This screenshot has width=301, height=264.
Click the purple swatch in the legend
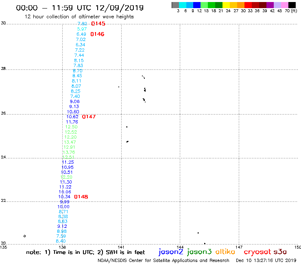pos(270,5)
